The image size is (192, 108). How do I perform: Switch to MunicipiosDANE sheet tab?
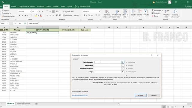[x=23, y=103]
